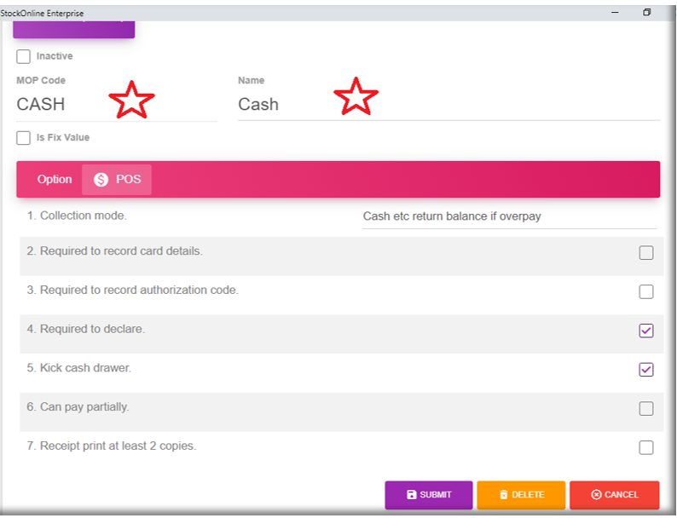Disable Kick cash drawer checkbox
The height and width of the screenshot is (518, 677).
(646, 370)
